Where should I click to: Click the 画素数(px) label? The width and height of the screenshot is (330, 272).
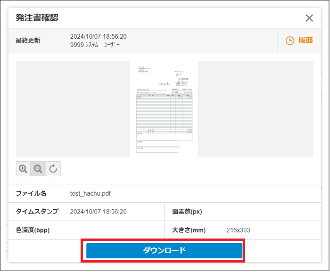(x=187, y=212)
